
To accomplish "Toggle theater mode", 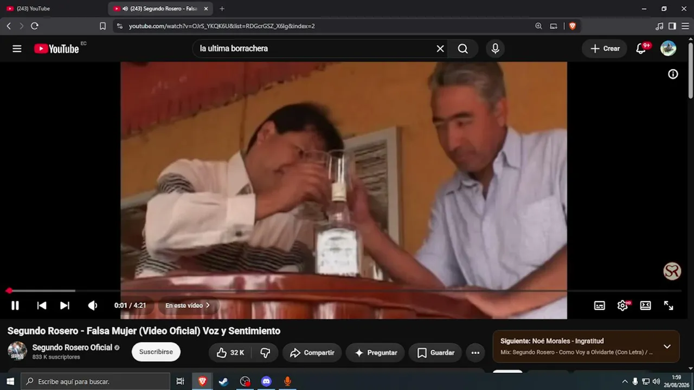I will [645, 305].
